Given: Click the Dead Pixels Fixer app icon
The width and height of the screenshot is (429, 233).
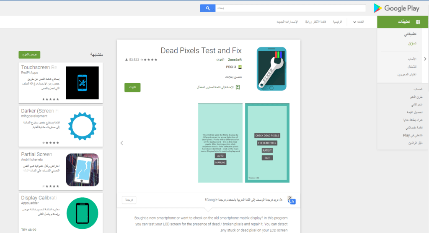Looking at the screenshot, I should (x=271, y=69).
